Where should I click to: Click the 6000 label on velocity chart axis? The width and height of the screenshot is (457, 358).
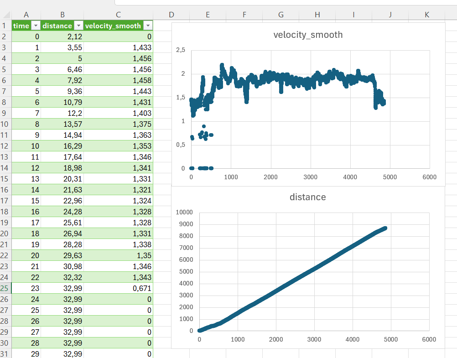point(429,177)
